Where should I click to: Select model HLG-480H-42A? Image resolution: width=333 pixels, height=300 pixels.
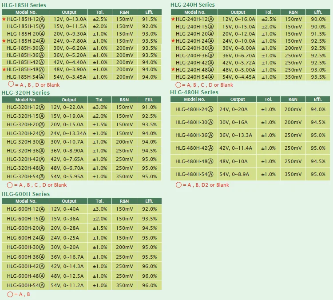pos(194,148)
